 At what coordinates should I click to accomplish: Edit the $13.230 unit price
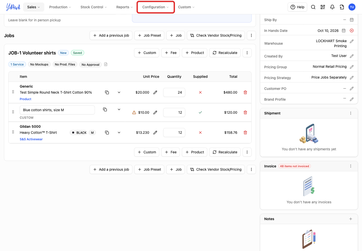pos(155,133)
